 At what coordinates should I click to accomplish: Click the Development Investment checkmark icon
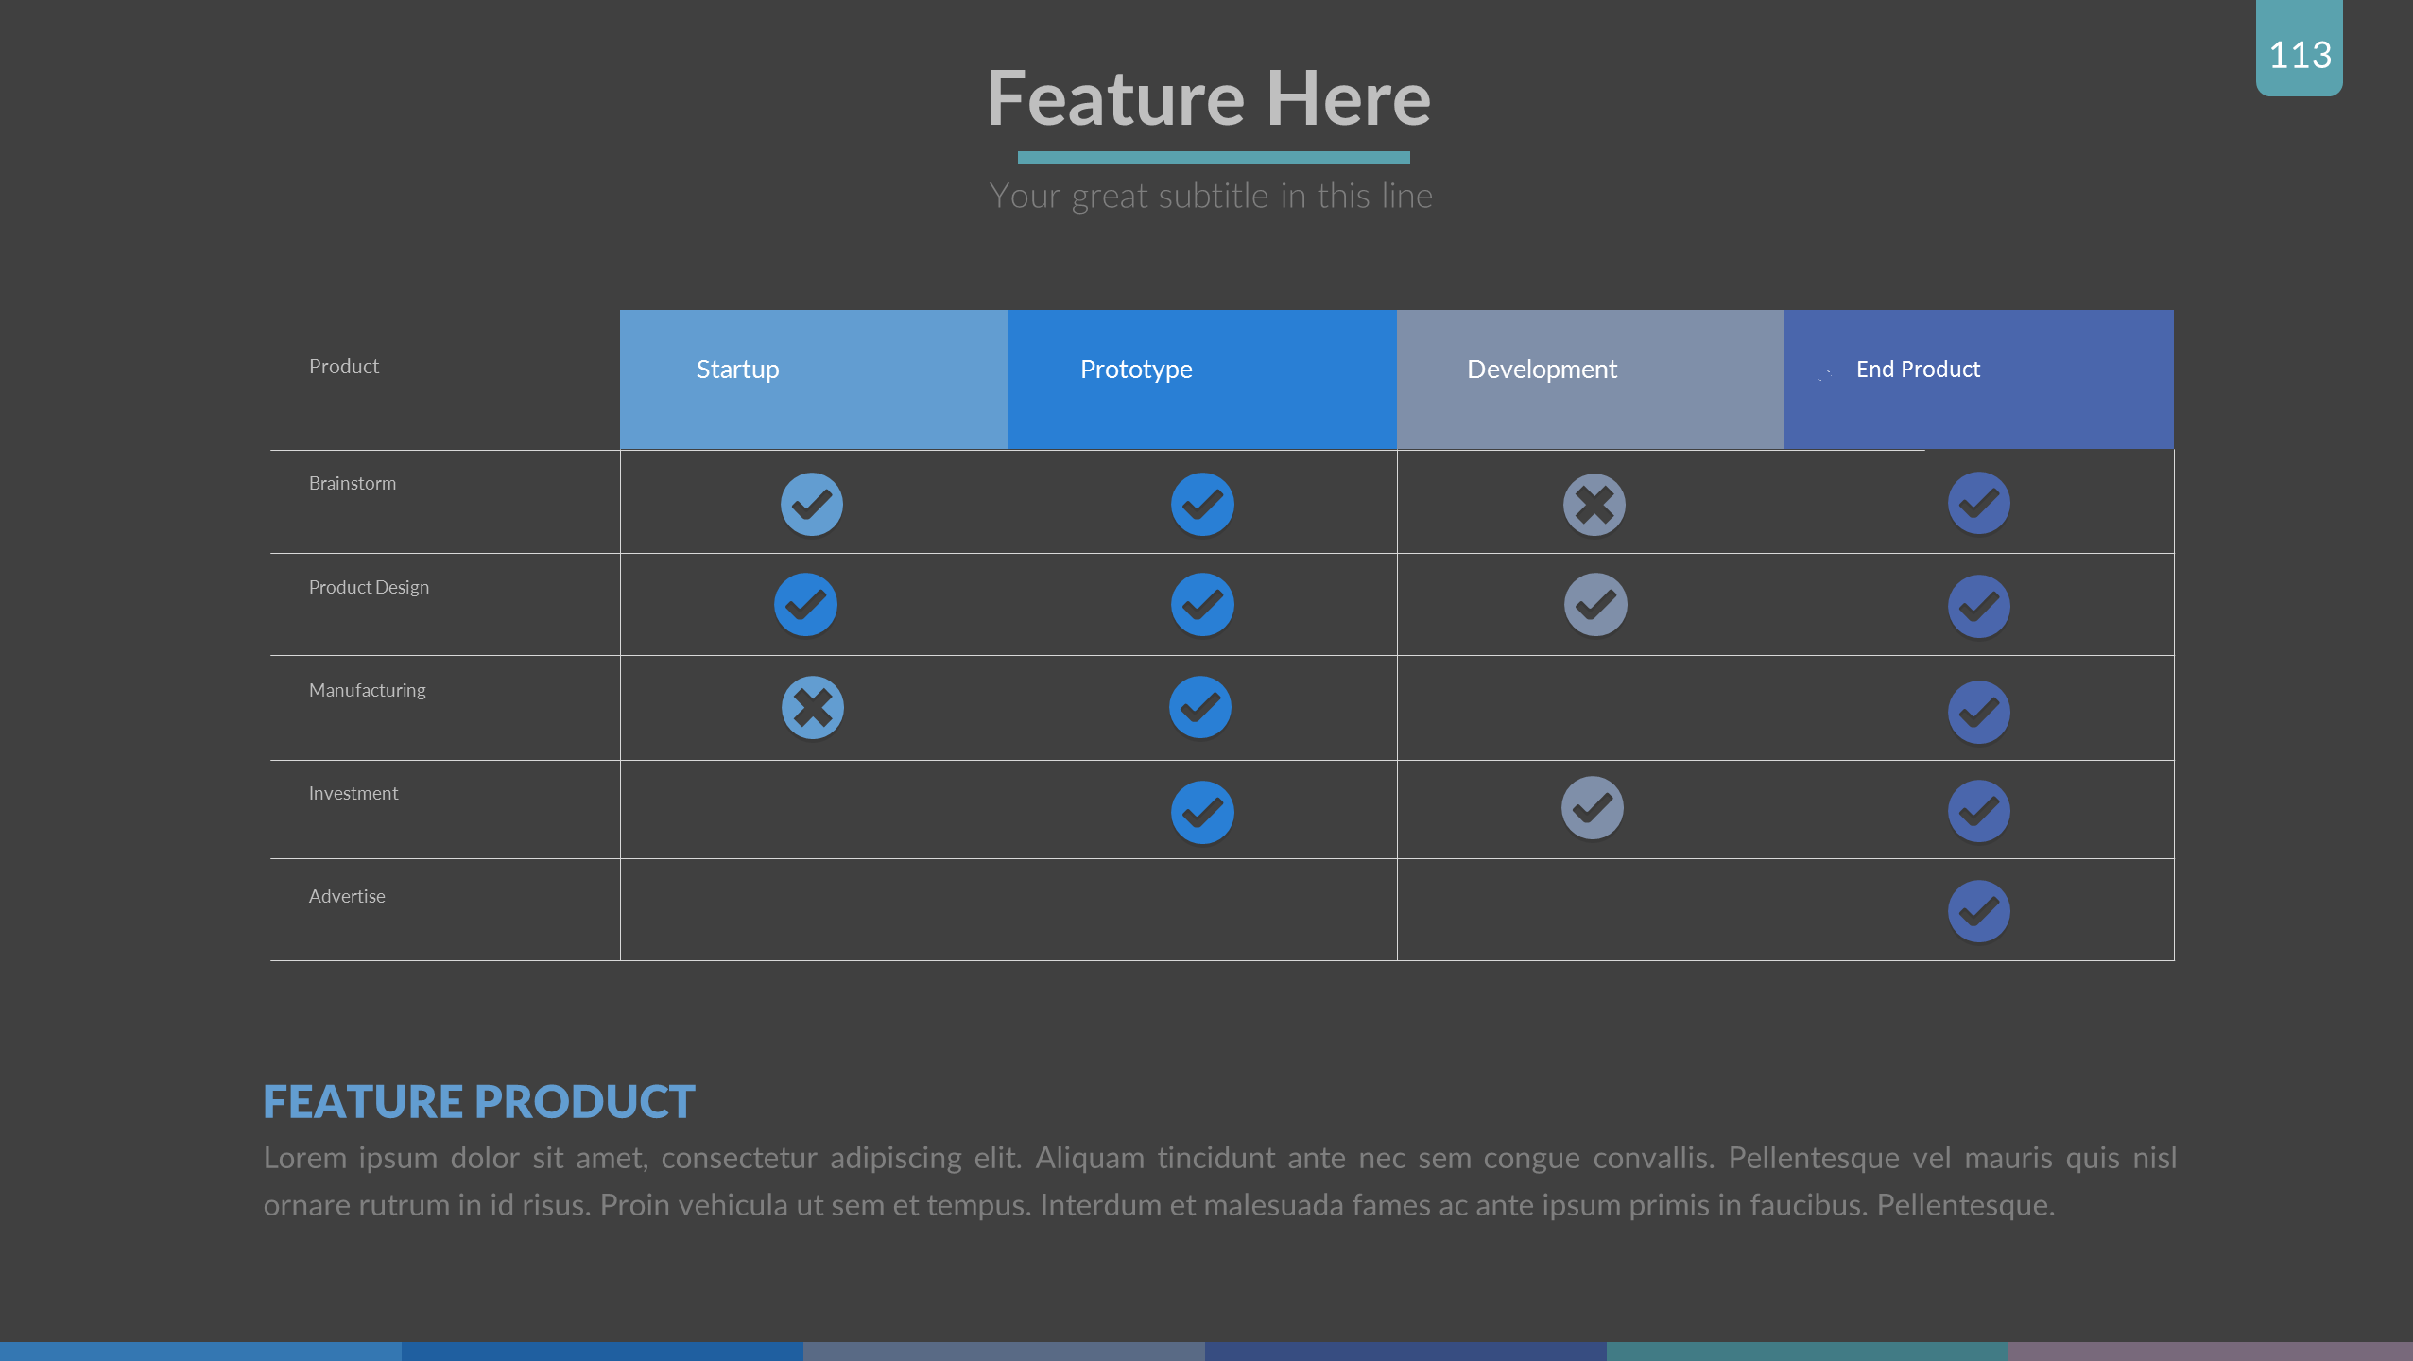tap(1592, 808)
